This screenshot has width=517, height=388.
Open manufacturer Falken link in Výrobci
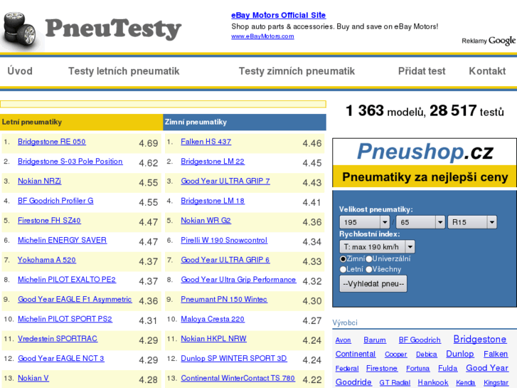click(x=496, y=354)
